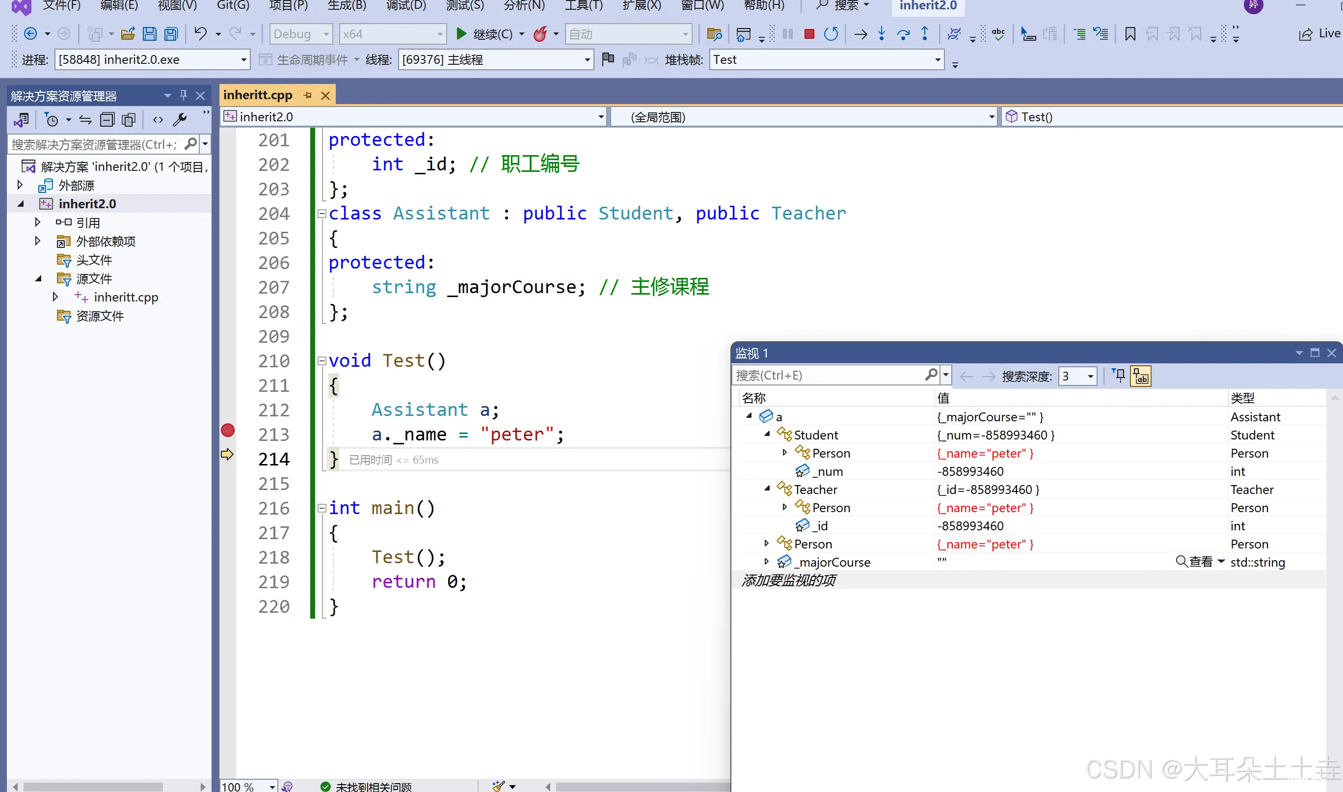The image size is (1343, 792).
Task: Click the Show Next Statement arrow icon
Action: [x=860, y=34]
